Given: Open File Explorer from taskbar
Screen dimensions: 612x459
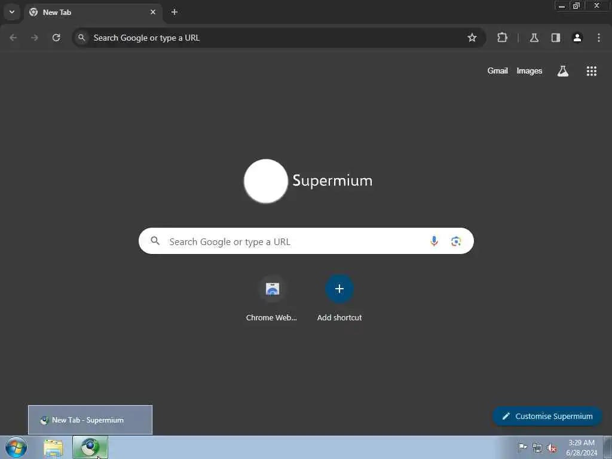Looking at the screenshot, I should click(x=53, y=448).
